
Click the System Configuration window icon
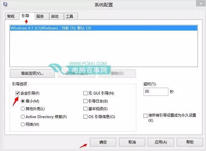[x=5, y=4]
